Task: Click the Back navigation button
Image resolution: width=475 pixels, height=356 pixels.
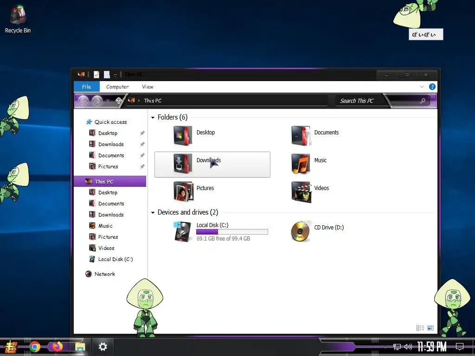Action: click(83, 101)
